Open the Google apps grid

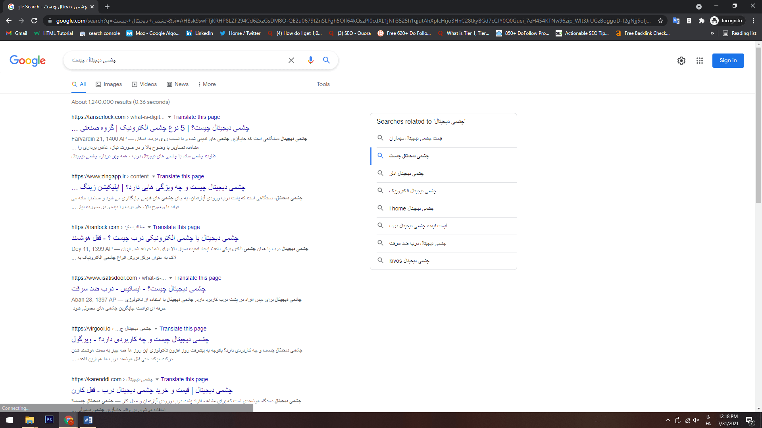pyautogui.click(x=700, y=61)
